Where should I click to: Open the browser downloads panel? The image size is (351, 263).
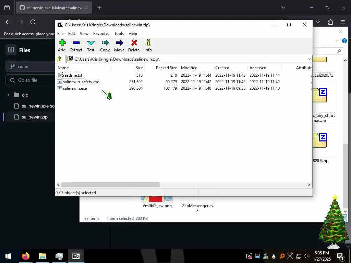coord(318,22)
